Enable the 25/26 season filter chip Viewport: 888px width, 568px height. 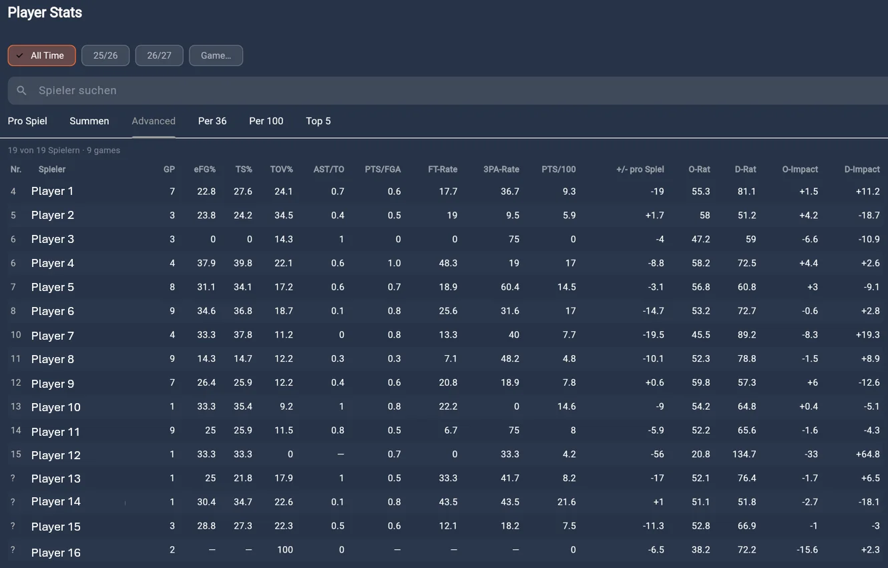(x=105, y=55)
